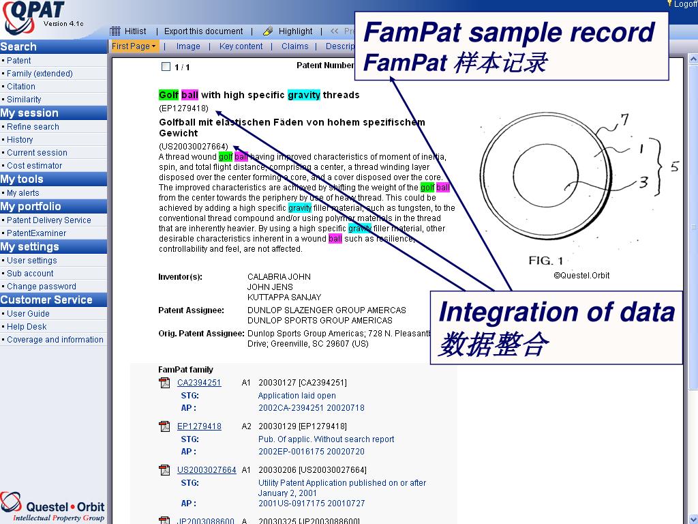Click the Search section header
This screenshot has width=698, height=524.
point(53,47)
